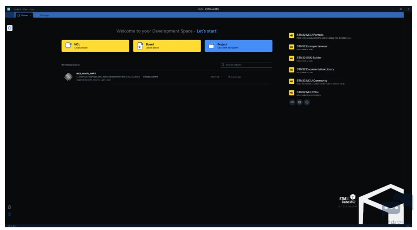The image size is (417, 230).
Task: Open the extensions icon above the sidebar gear
Action: (9, 207)
